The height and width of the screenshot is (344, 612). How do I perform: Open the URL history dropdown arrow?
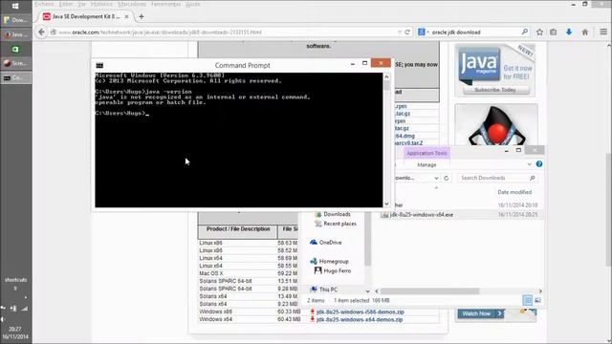point(400,32)
